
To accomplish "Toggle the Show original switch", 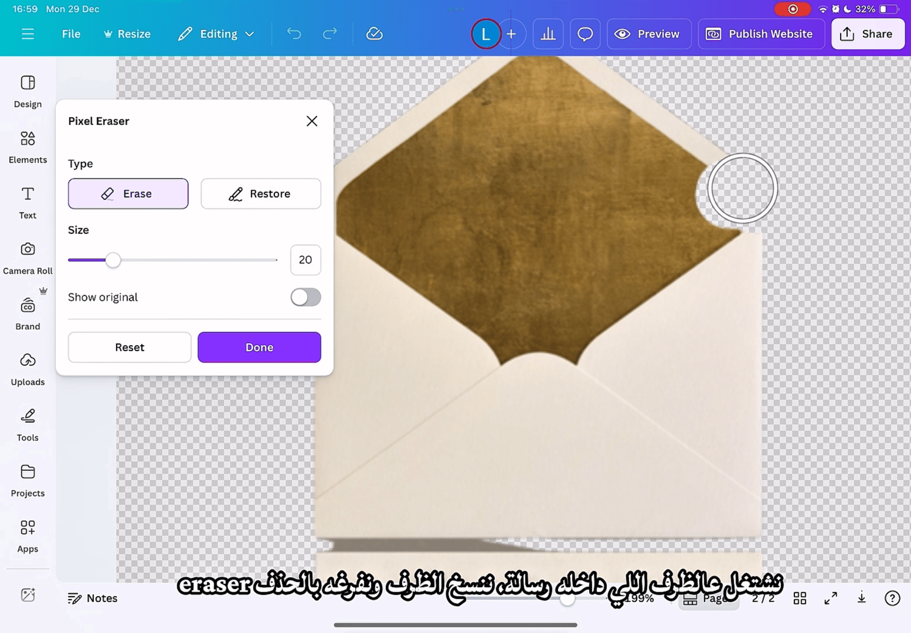I will (x=305, y=297).
